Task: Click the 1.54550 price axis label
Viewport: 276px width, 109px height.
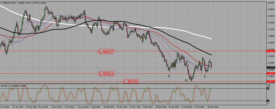Action: tap(271, 23)
